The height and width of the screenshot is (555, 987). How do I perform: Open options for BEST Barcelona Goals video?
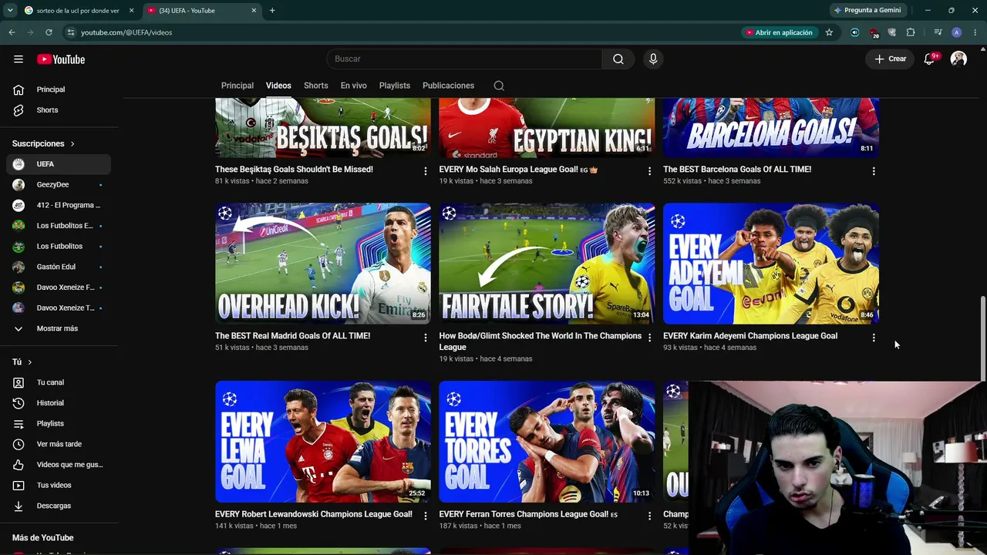coord(874,171)
